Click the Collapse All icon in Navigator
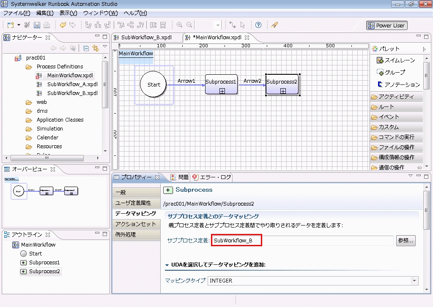This screenshot has width=433, height=307. pos(86,48)
